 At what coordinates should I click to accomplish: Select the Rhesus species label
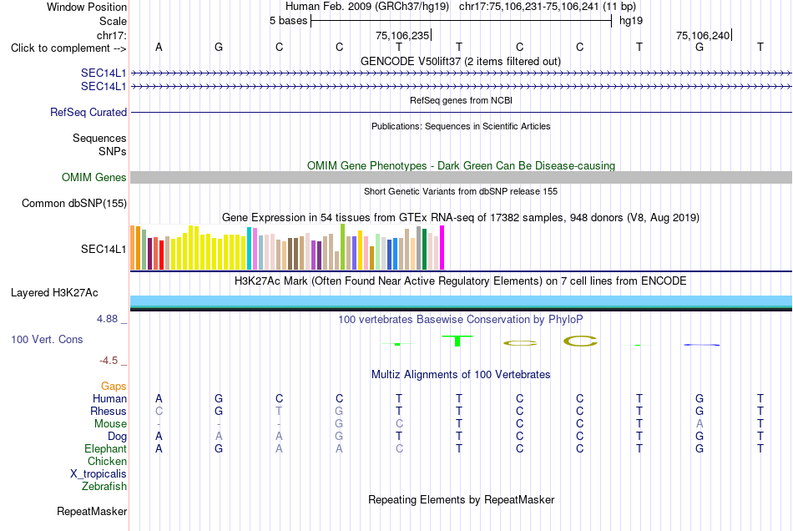pyautogui.click(x=109, y=411)
